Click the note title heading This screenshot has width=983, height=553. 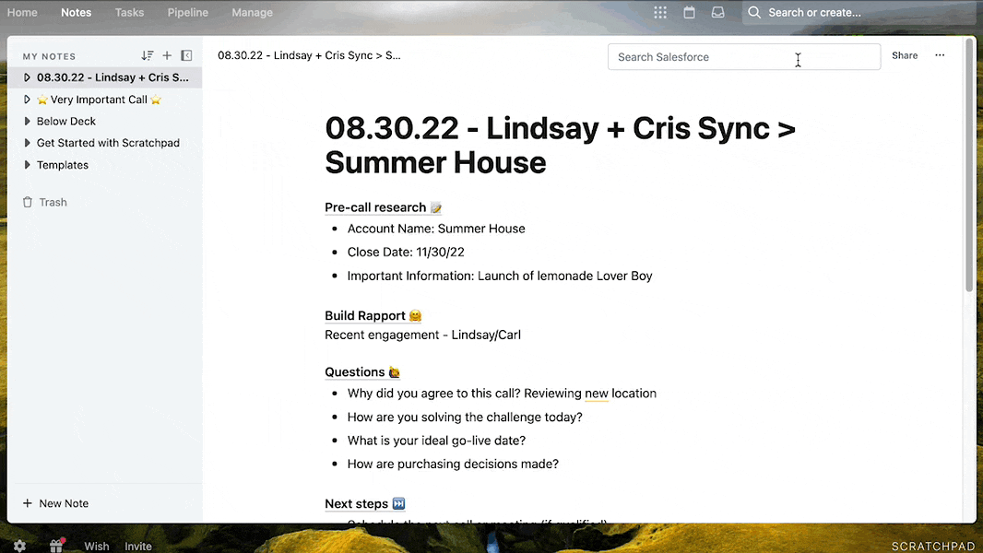click(x=560, y=146)
